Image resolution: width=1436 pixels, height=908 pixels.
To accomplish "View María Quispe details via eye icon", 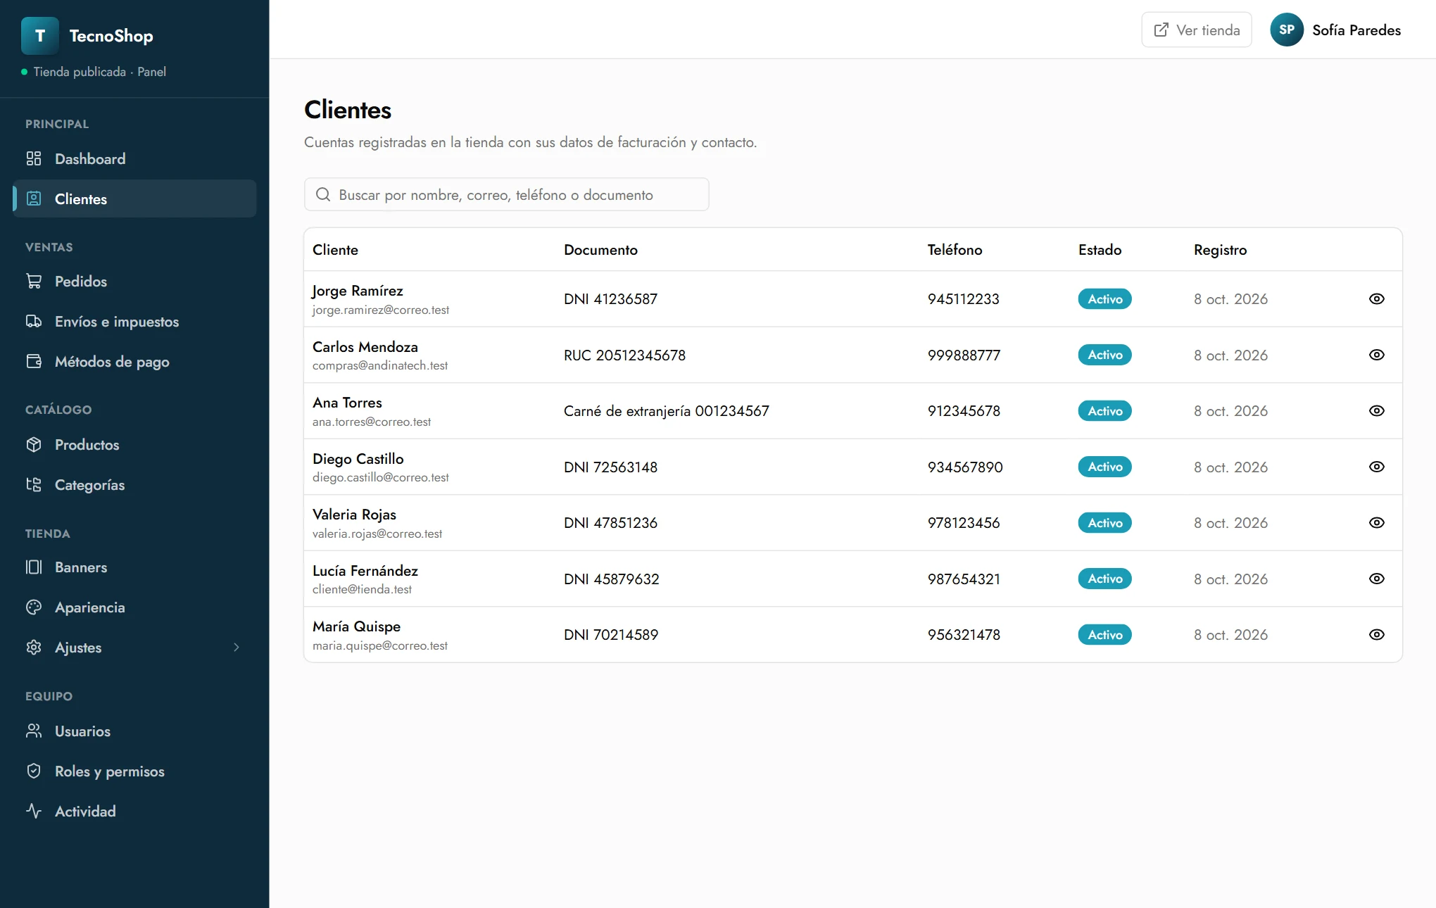I will (1377, 634).
